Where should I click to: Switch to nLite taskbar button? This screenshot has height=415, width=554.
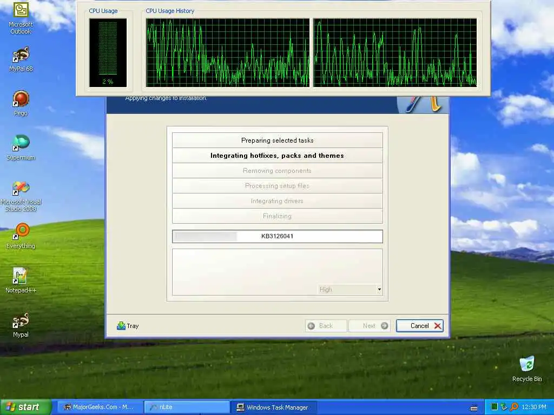click(187, 407)
